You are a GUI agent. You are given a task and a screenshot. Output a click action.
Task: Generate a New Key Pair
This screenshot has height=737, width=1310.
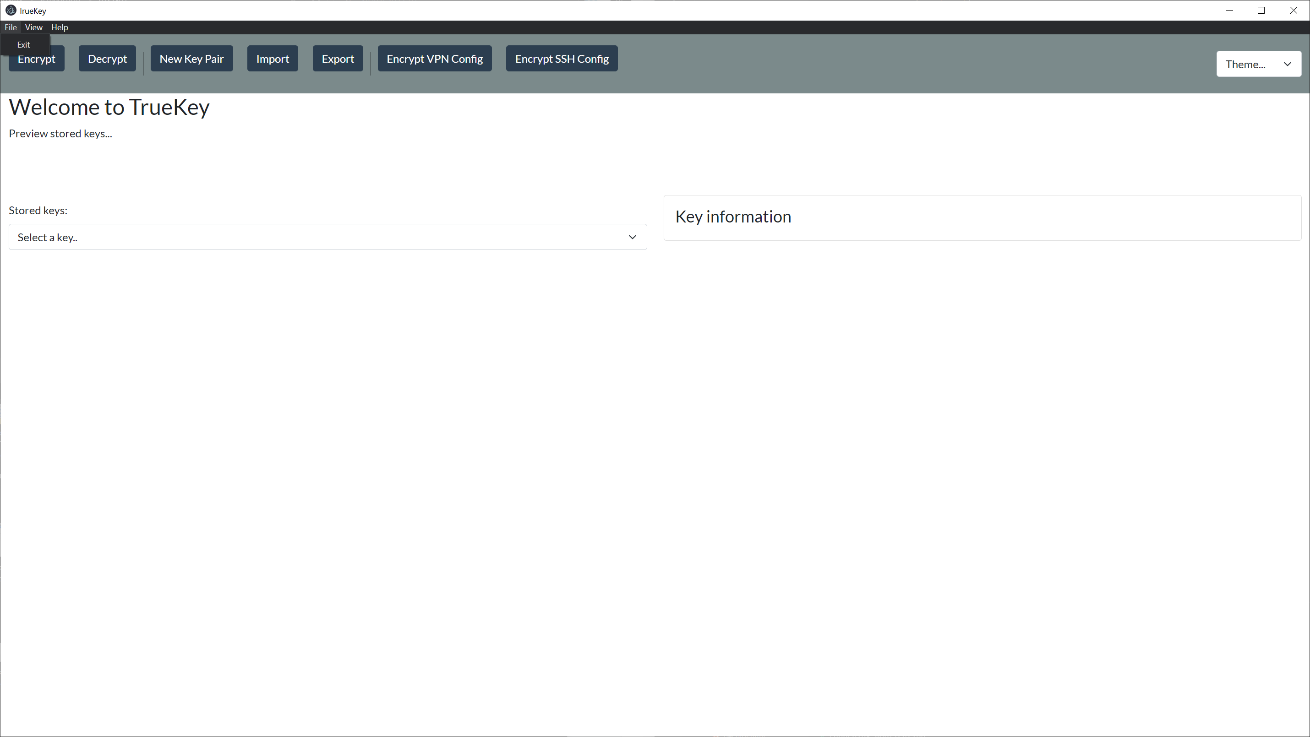pos(191,58)
